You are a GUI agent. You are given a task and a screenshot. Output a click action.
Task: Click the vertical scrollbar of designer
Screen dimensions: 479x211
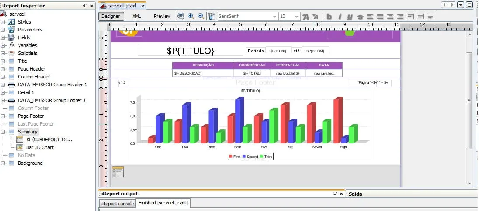pyautogui.click(x=469, y=101)
